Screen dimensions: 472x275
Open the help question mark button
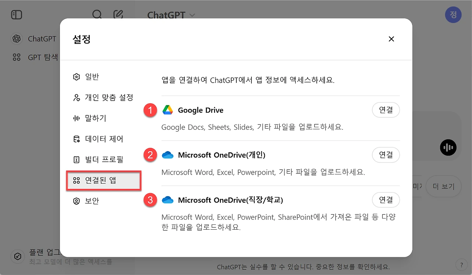pyautogui.click(x=461, y=264)
